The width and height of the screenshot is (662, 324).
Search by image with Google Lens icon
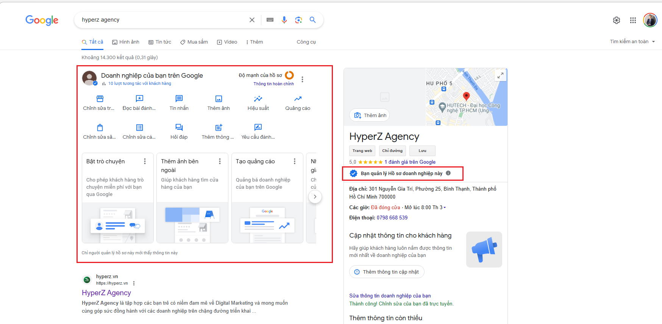pos(298,20)
